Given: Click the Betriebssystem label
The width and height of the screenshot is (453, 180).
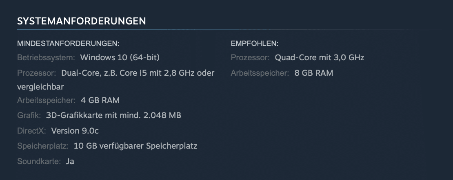Looking at the screenshot, I should pos(46,57).
